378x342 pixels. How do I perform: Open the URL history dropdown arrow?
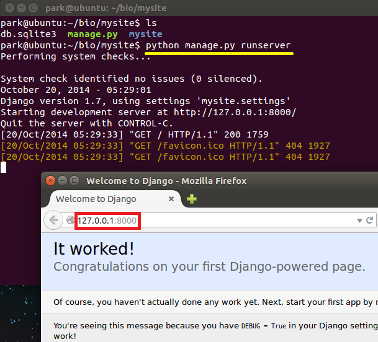coord(359,221)
